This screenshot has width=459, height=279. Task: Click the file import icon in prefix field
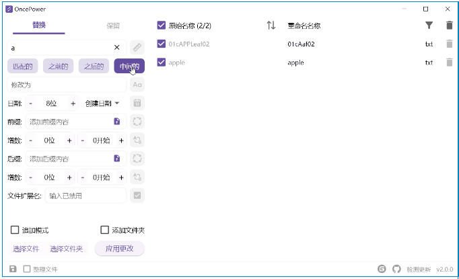(x=117, y=122)
